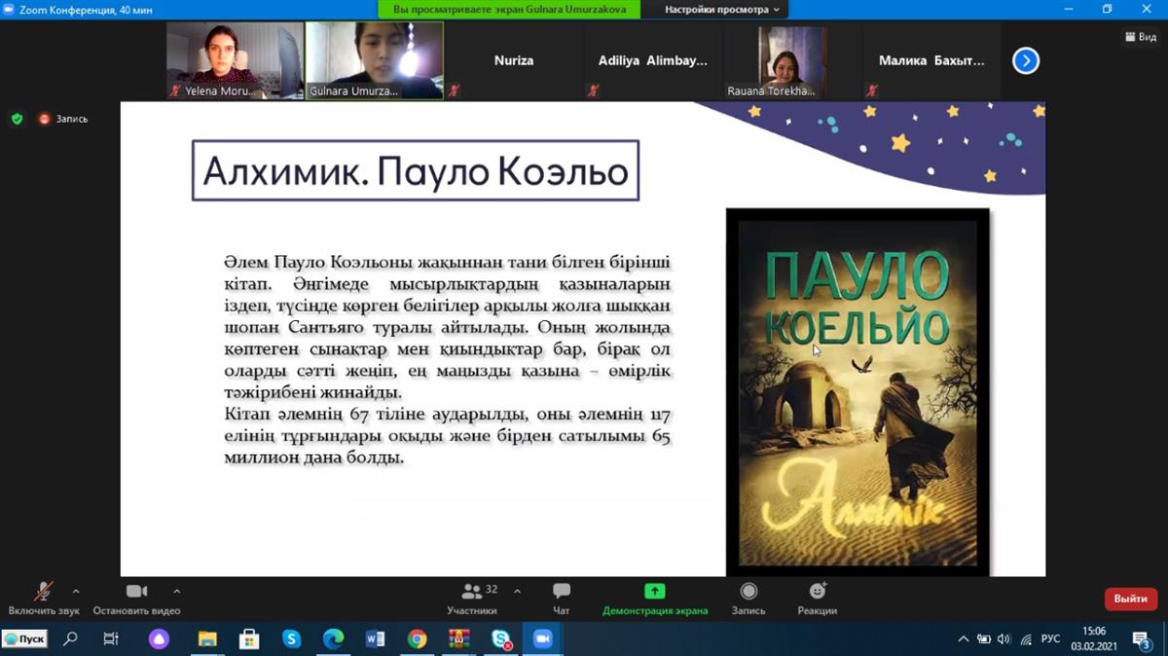
Task: Open the Вид view menu
Action: [x=1142, y=37]
